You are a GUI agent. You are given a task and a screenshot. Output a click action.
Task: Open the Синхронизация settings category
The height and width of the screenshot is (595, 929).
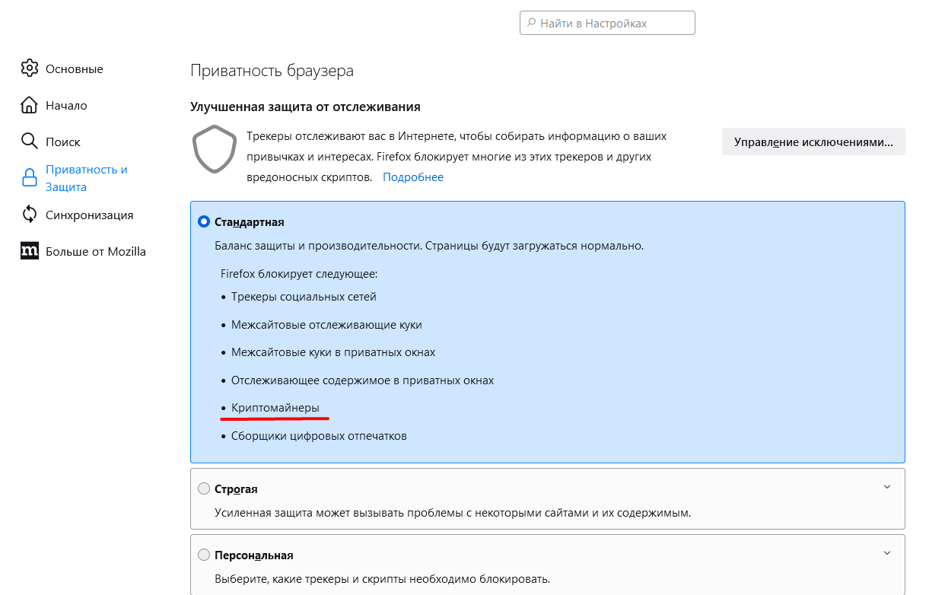pyautogui.click(x=89, y=215)
